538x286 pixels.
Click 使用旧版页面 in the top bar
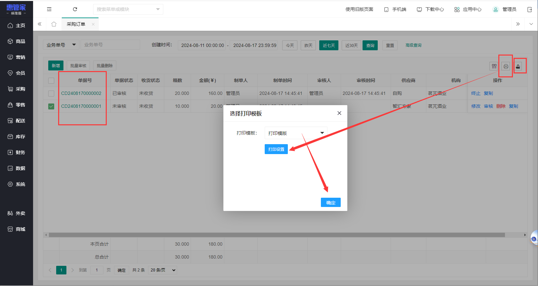[x=359, y=9]
